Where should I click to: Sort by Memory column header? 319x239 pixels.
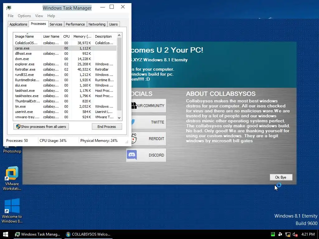pyautogui.click(x=82, y=36)
